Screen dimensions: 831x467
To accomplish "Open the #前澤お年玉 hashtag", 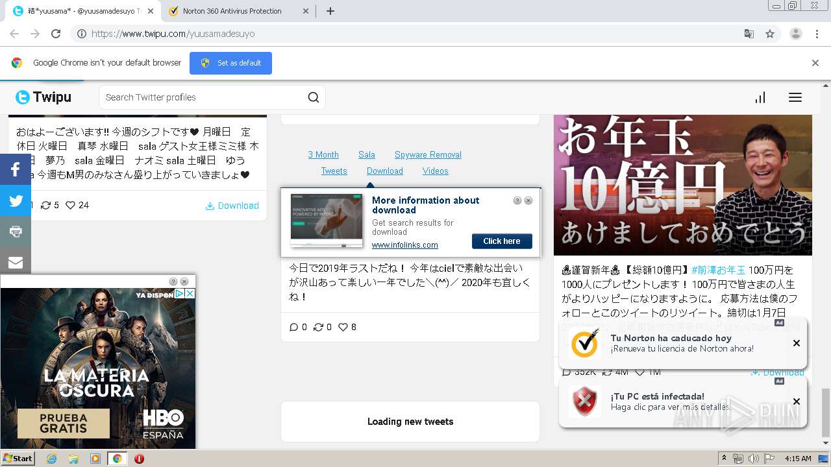I will tap(719, 270).
